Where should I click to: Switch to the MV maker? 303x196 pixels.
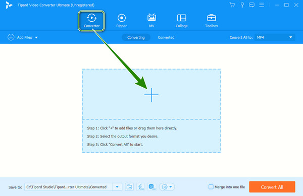pos(151,21)
